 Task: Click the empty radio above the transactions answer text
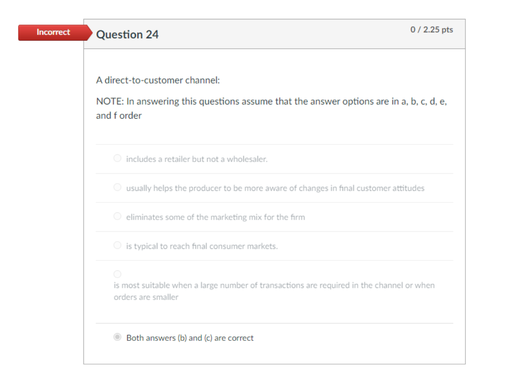pyautogui.click(x=117, y=273)
